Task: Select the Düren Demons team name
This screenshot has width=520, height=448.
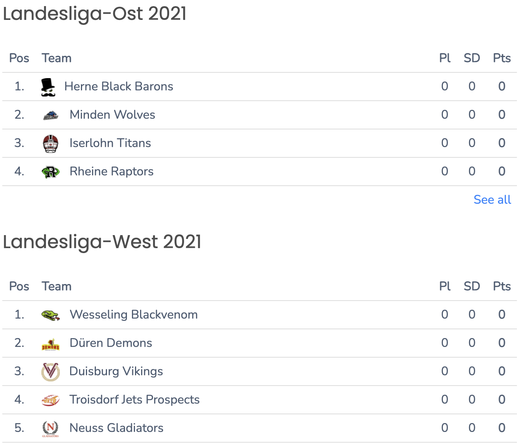Action: point(111,343)
